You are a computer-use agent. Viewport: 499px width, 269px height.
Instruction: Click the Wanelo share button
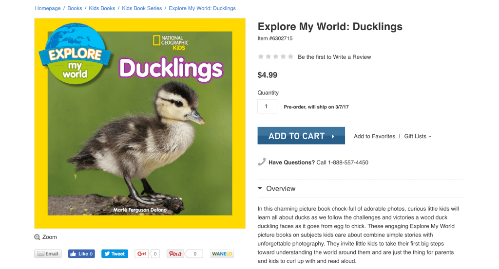point(222,254)
